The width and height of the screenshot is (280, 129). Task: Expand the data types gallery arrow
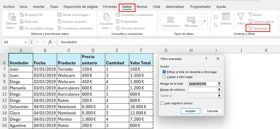point(204,21)
